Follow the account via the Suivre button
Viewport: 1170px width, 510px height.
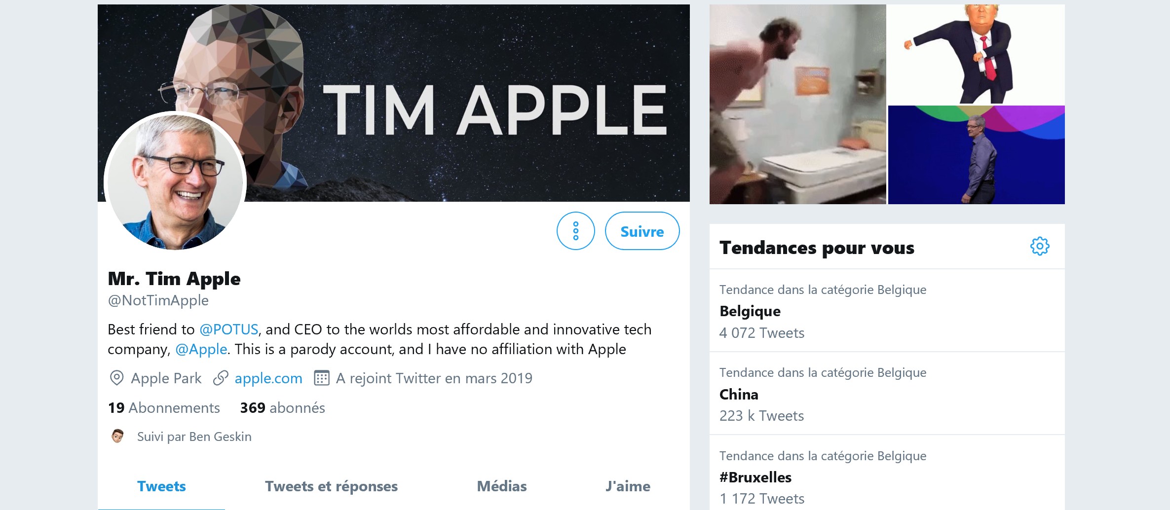pos(642,230)
